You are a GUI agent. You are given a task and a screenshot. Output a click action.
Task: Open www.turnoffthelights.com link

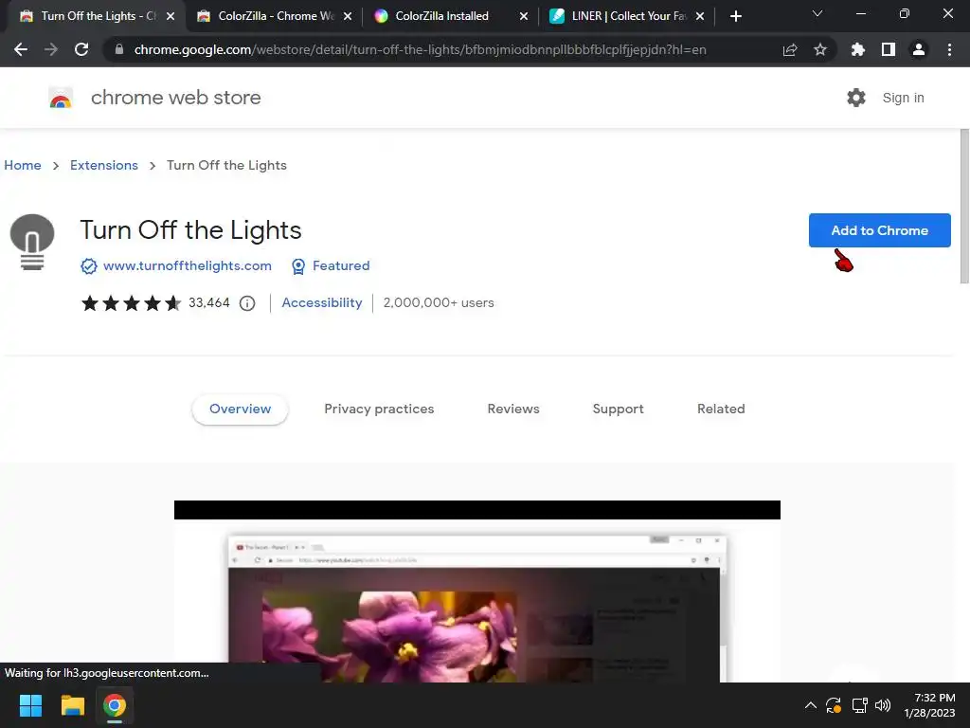[188, 266]
